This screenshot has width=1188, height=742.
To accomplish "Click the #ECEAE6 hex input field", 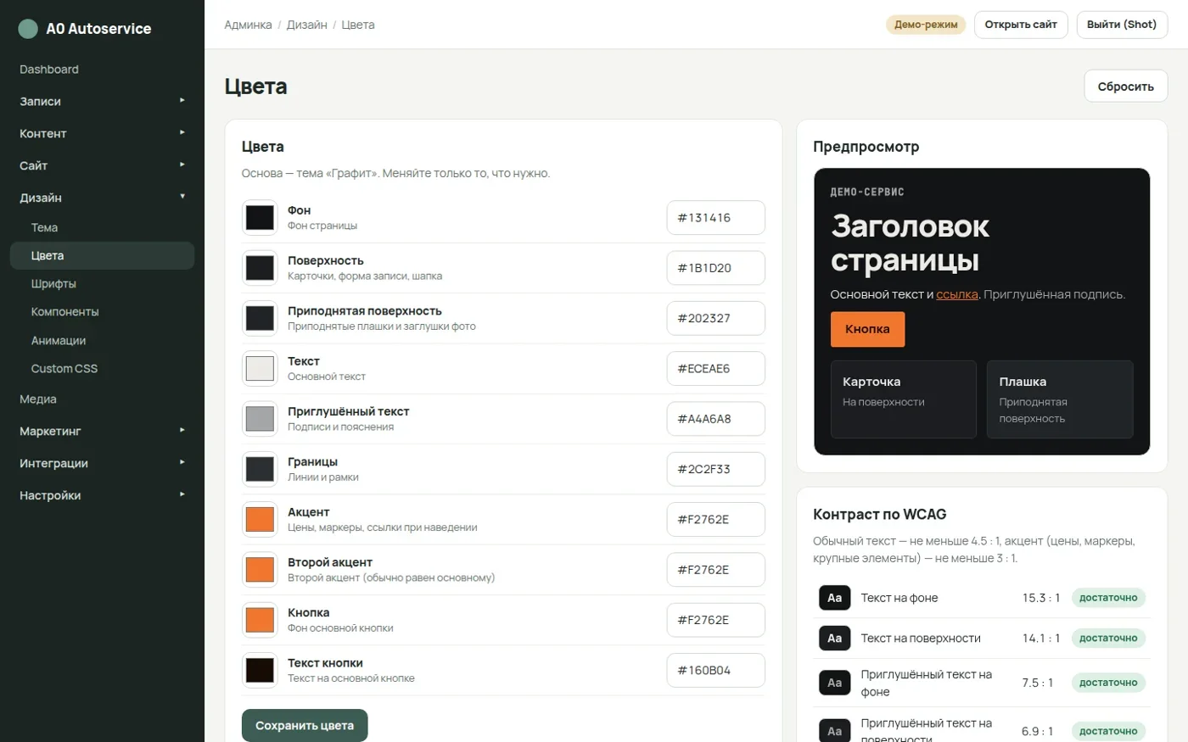I will point(715,369).
